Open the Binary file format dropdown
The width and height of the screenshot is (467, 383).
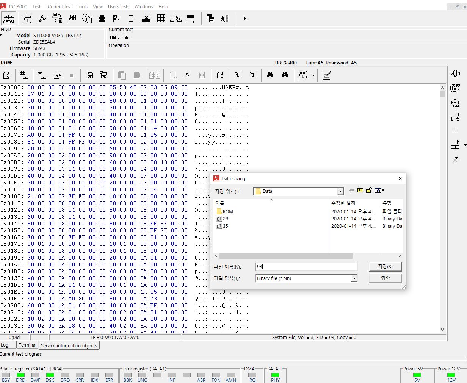[354, 278]
